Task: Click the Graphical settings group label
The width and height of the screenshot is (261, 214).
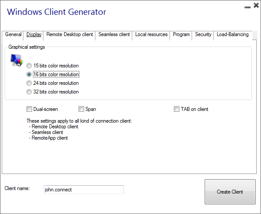Action: pos(26,47)
